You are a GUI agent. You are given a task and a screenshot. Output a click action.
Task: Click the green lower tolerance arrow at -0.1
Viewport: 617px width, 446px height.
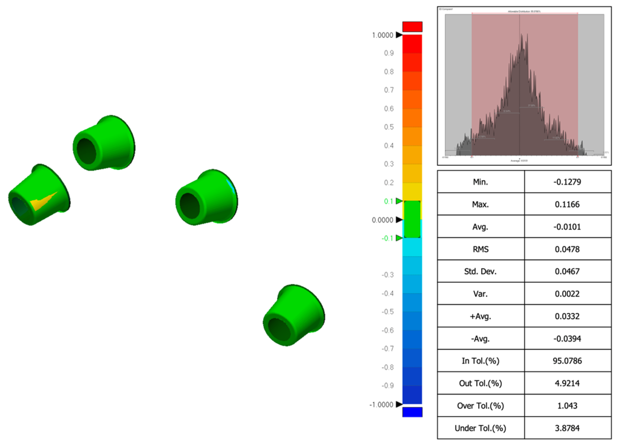tap(399, 238)
